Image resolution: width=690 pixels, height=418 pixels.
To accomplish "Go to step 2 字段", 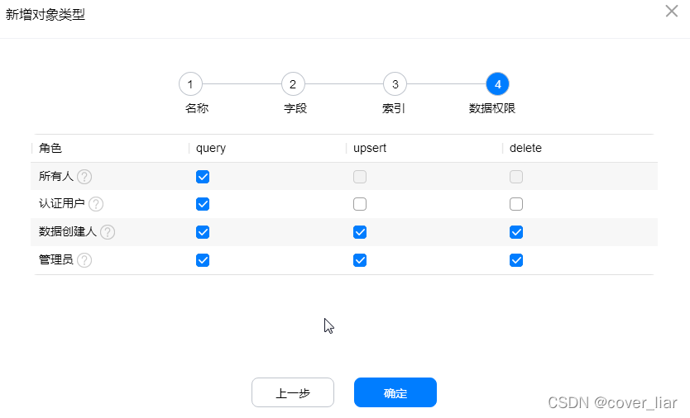I will 293,84.
